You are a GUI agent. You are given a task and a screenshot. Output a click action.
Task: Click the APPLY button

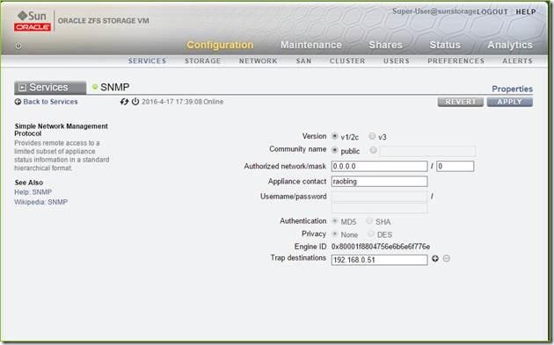[510, 102]
